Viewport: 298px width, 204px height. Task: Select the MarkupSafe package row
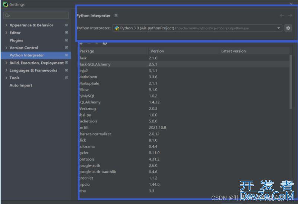point(184,83)
